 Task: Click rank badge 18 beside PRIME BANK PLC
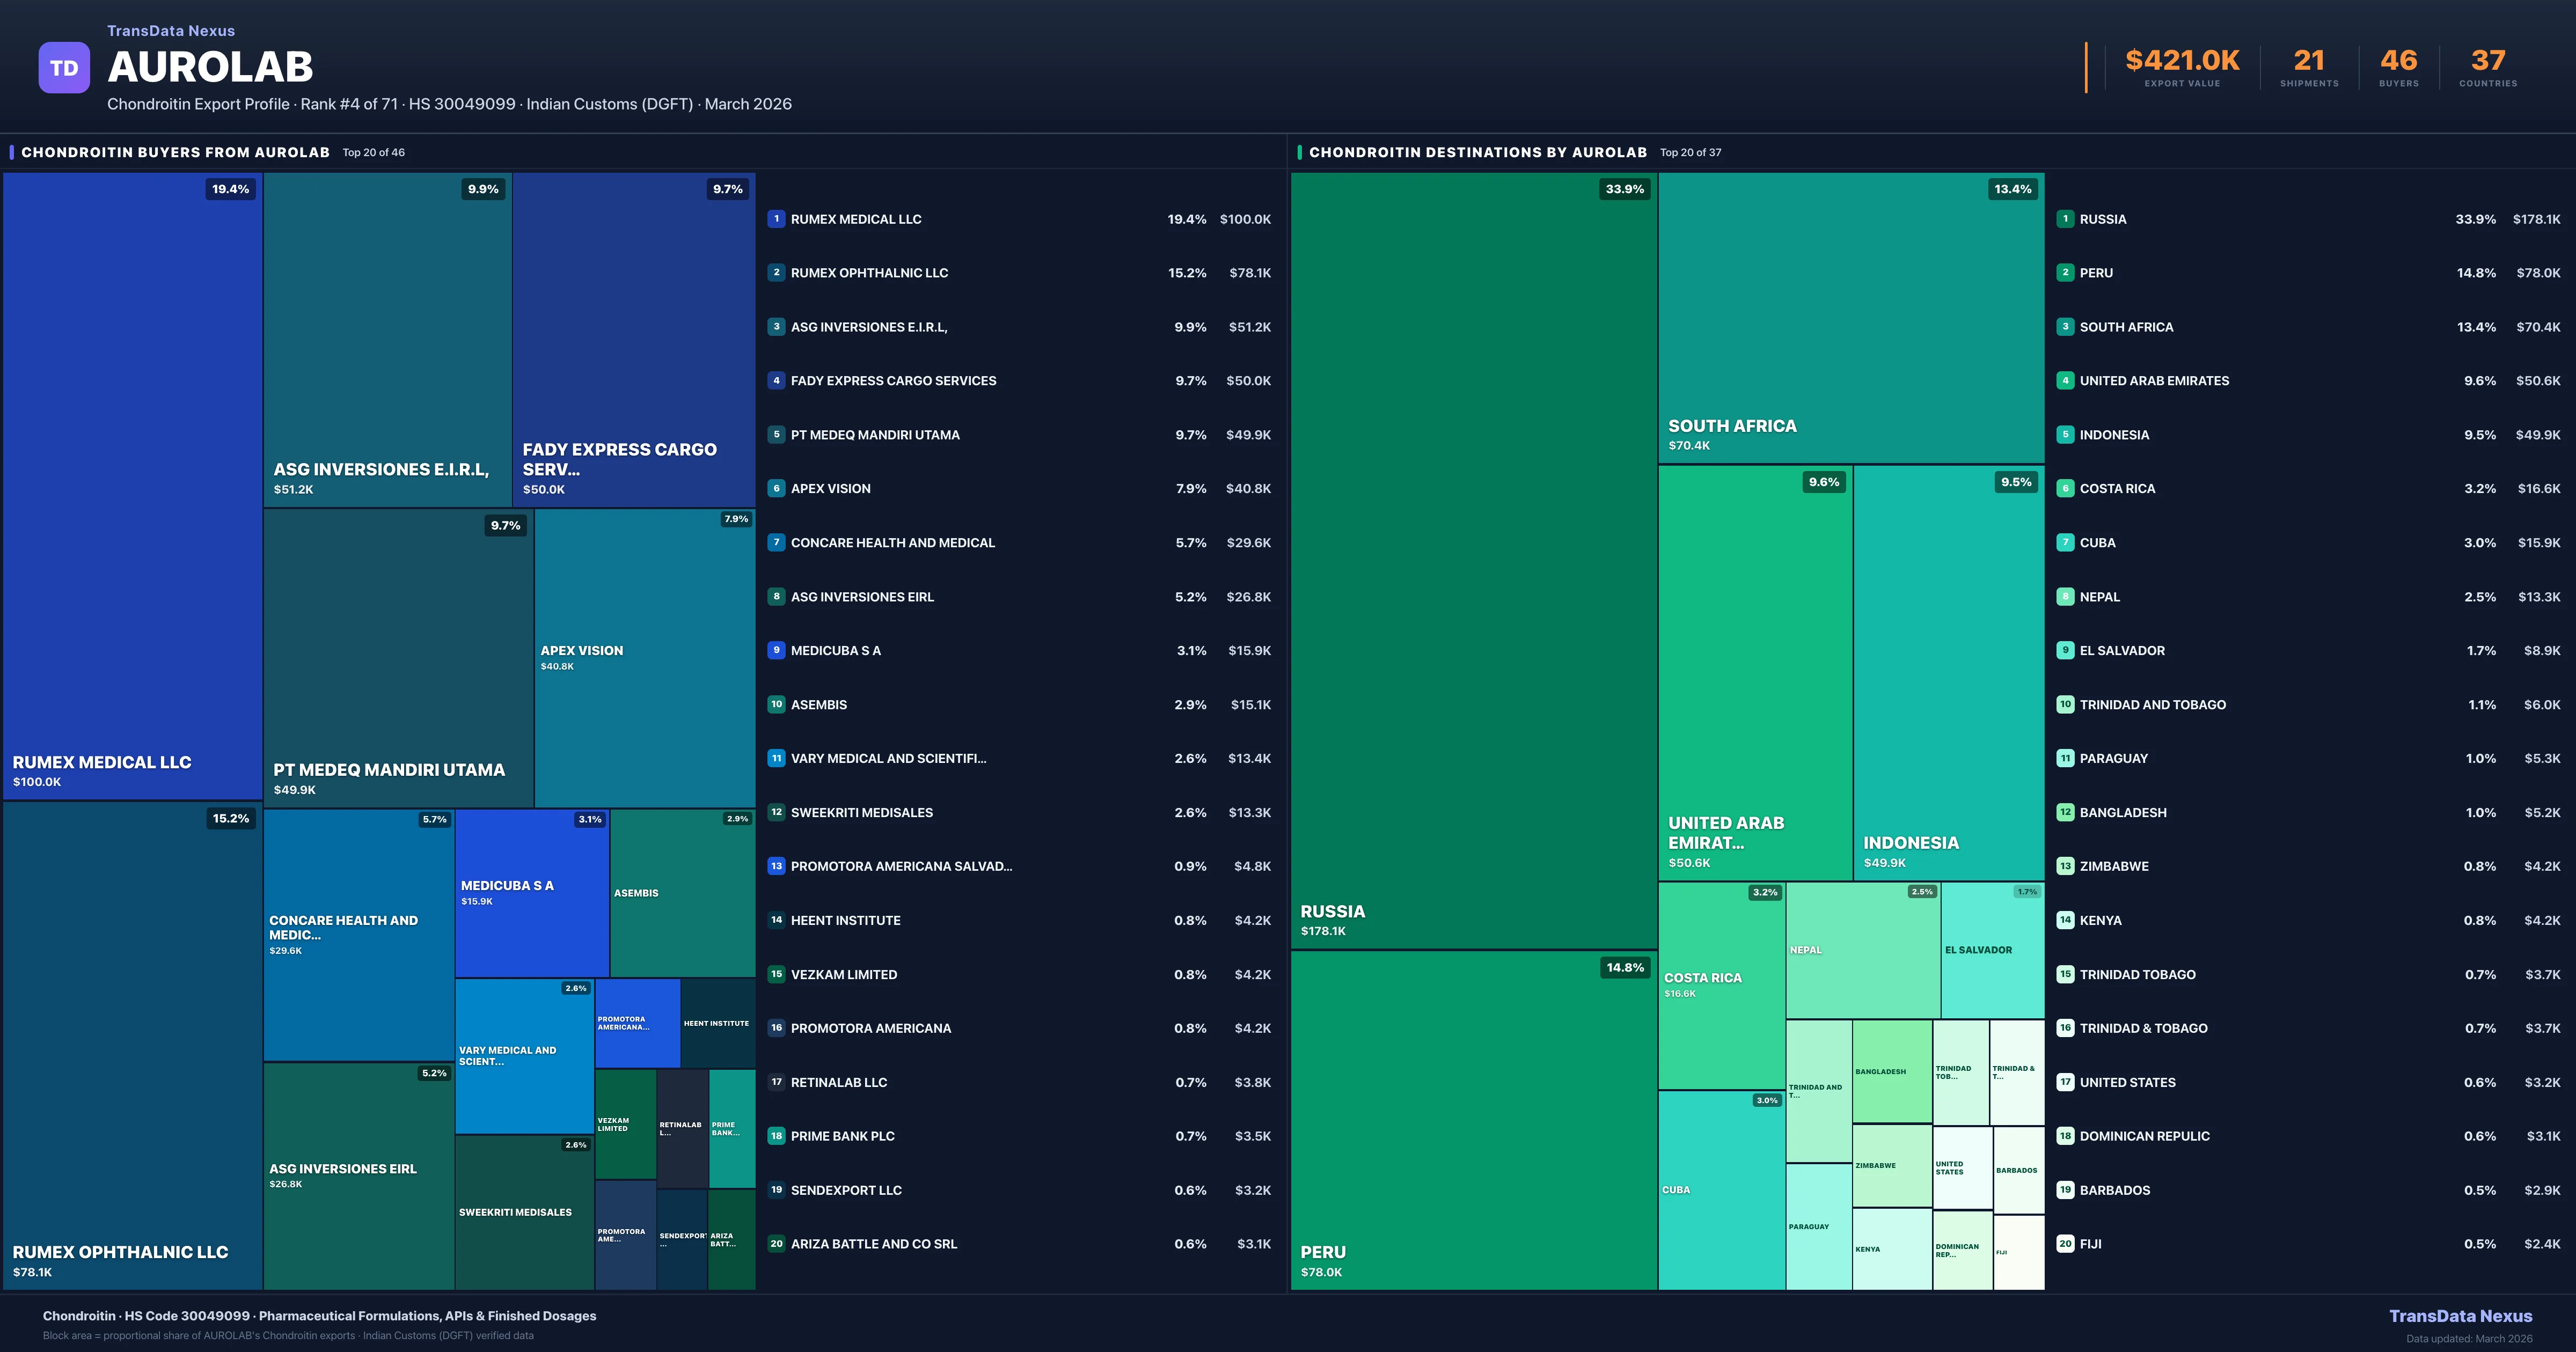pyautogui.click(x=776, y=1136)
